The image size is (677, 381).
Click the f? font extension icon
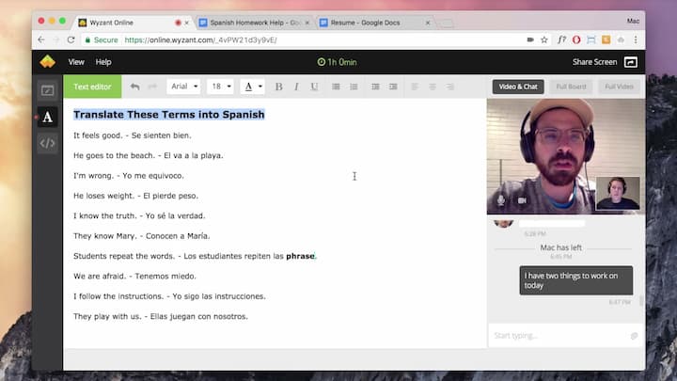(560, 40)
